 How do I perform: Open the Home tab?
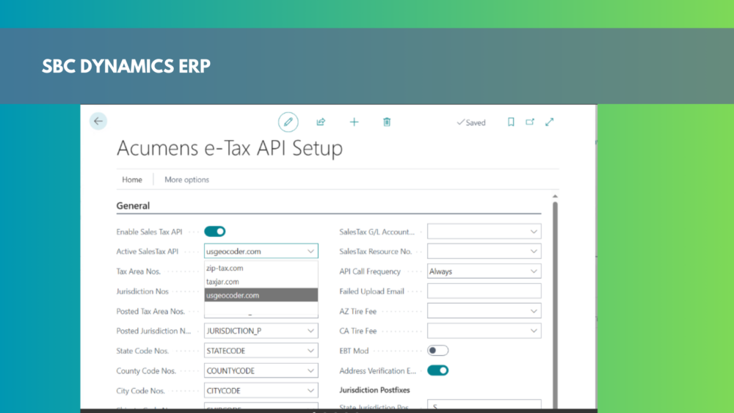(x=132, y=180)
